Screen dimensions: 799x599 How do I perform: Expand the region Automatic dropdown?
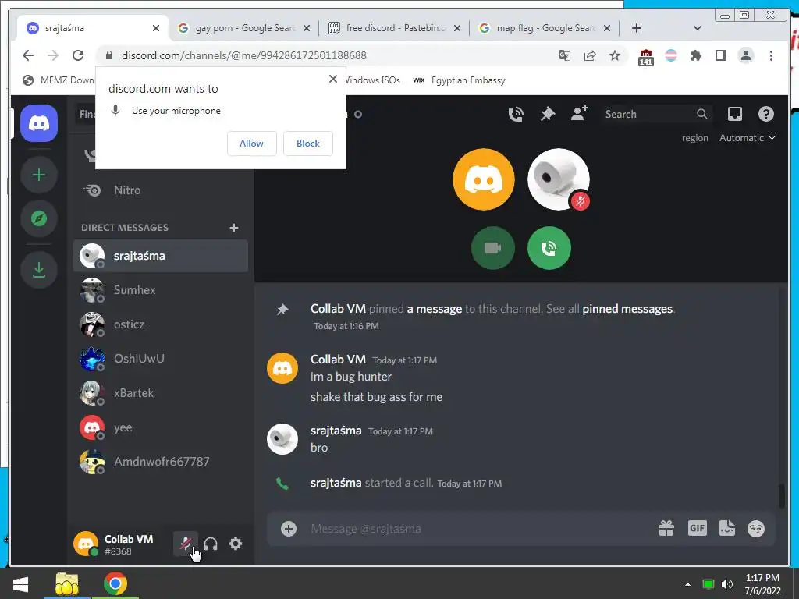point(747,138)
